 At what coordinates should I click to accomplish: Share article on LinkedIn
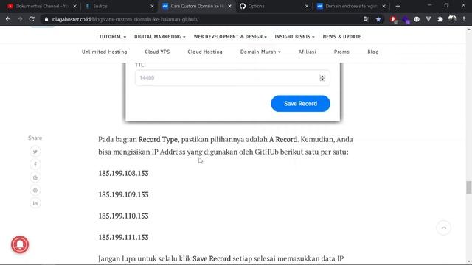coord(35,203)
